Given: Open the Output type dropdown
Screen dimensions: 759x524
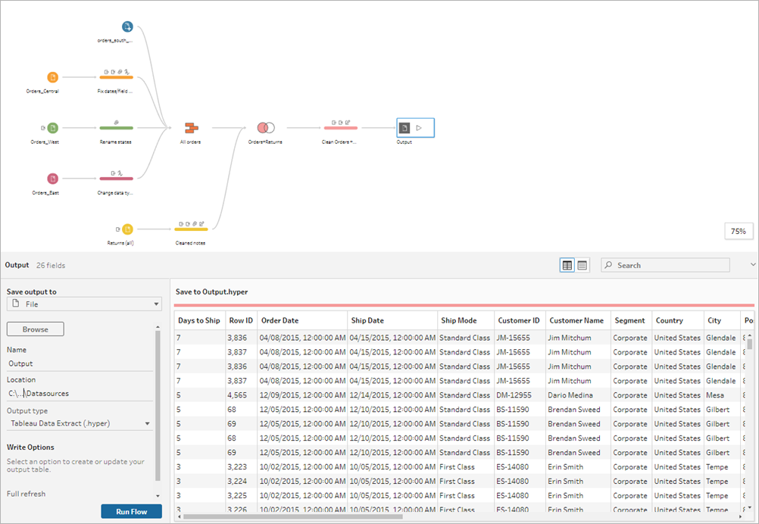Looking at the screenshot, I should point(80,423).
